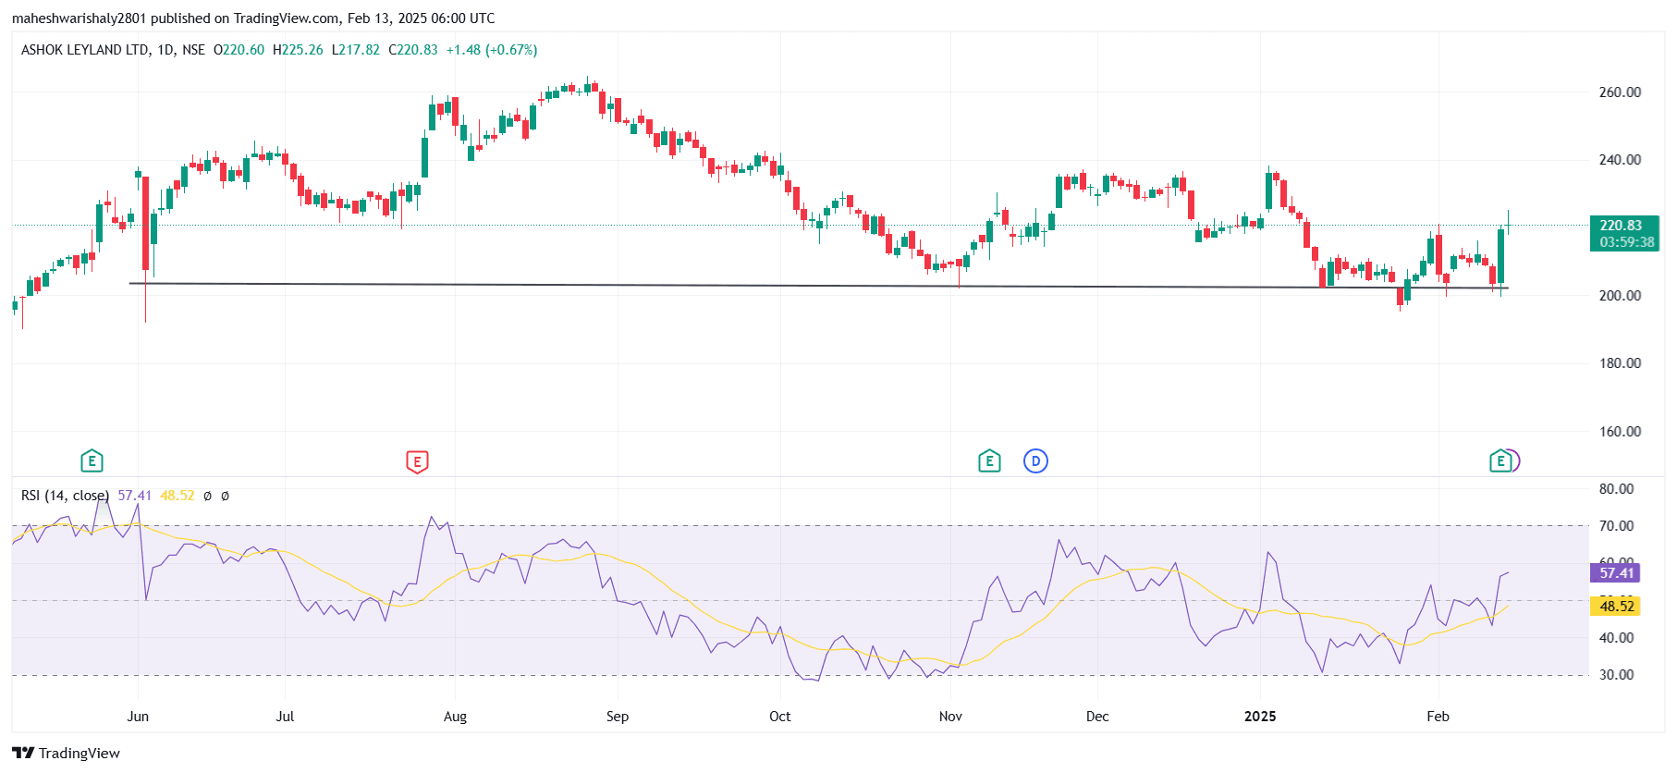
Task: Click the 180.00 price axis label
Action: point(1621,363)
